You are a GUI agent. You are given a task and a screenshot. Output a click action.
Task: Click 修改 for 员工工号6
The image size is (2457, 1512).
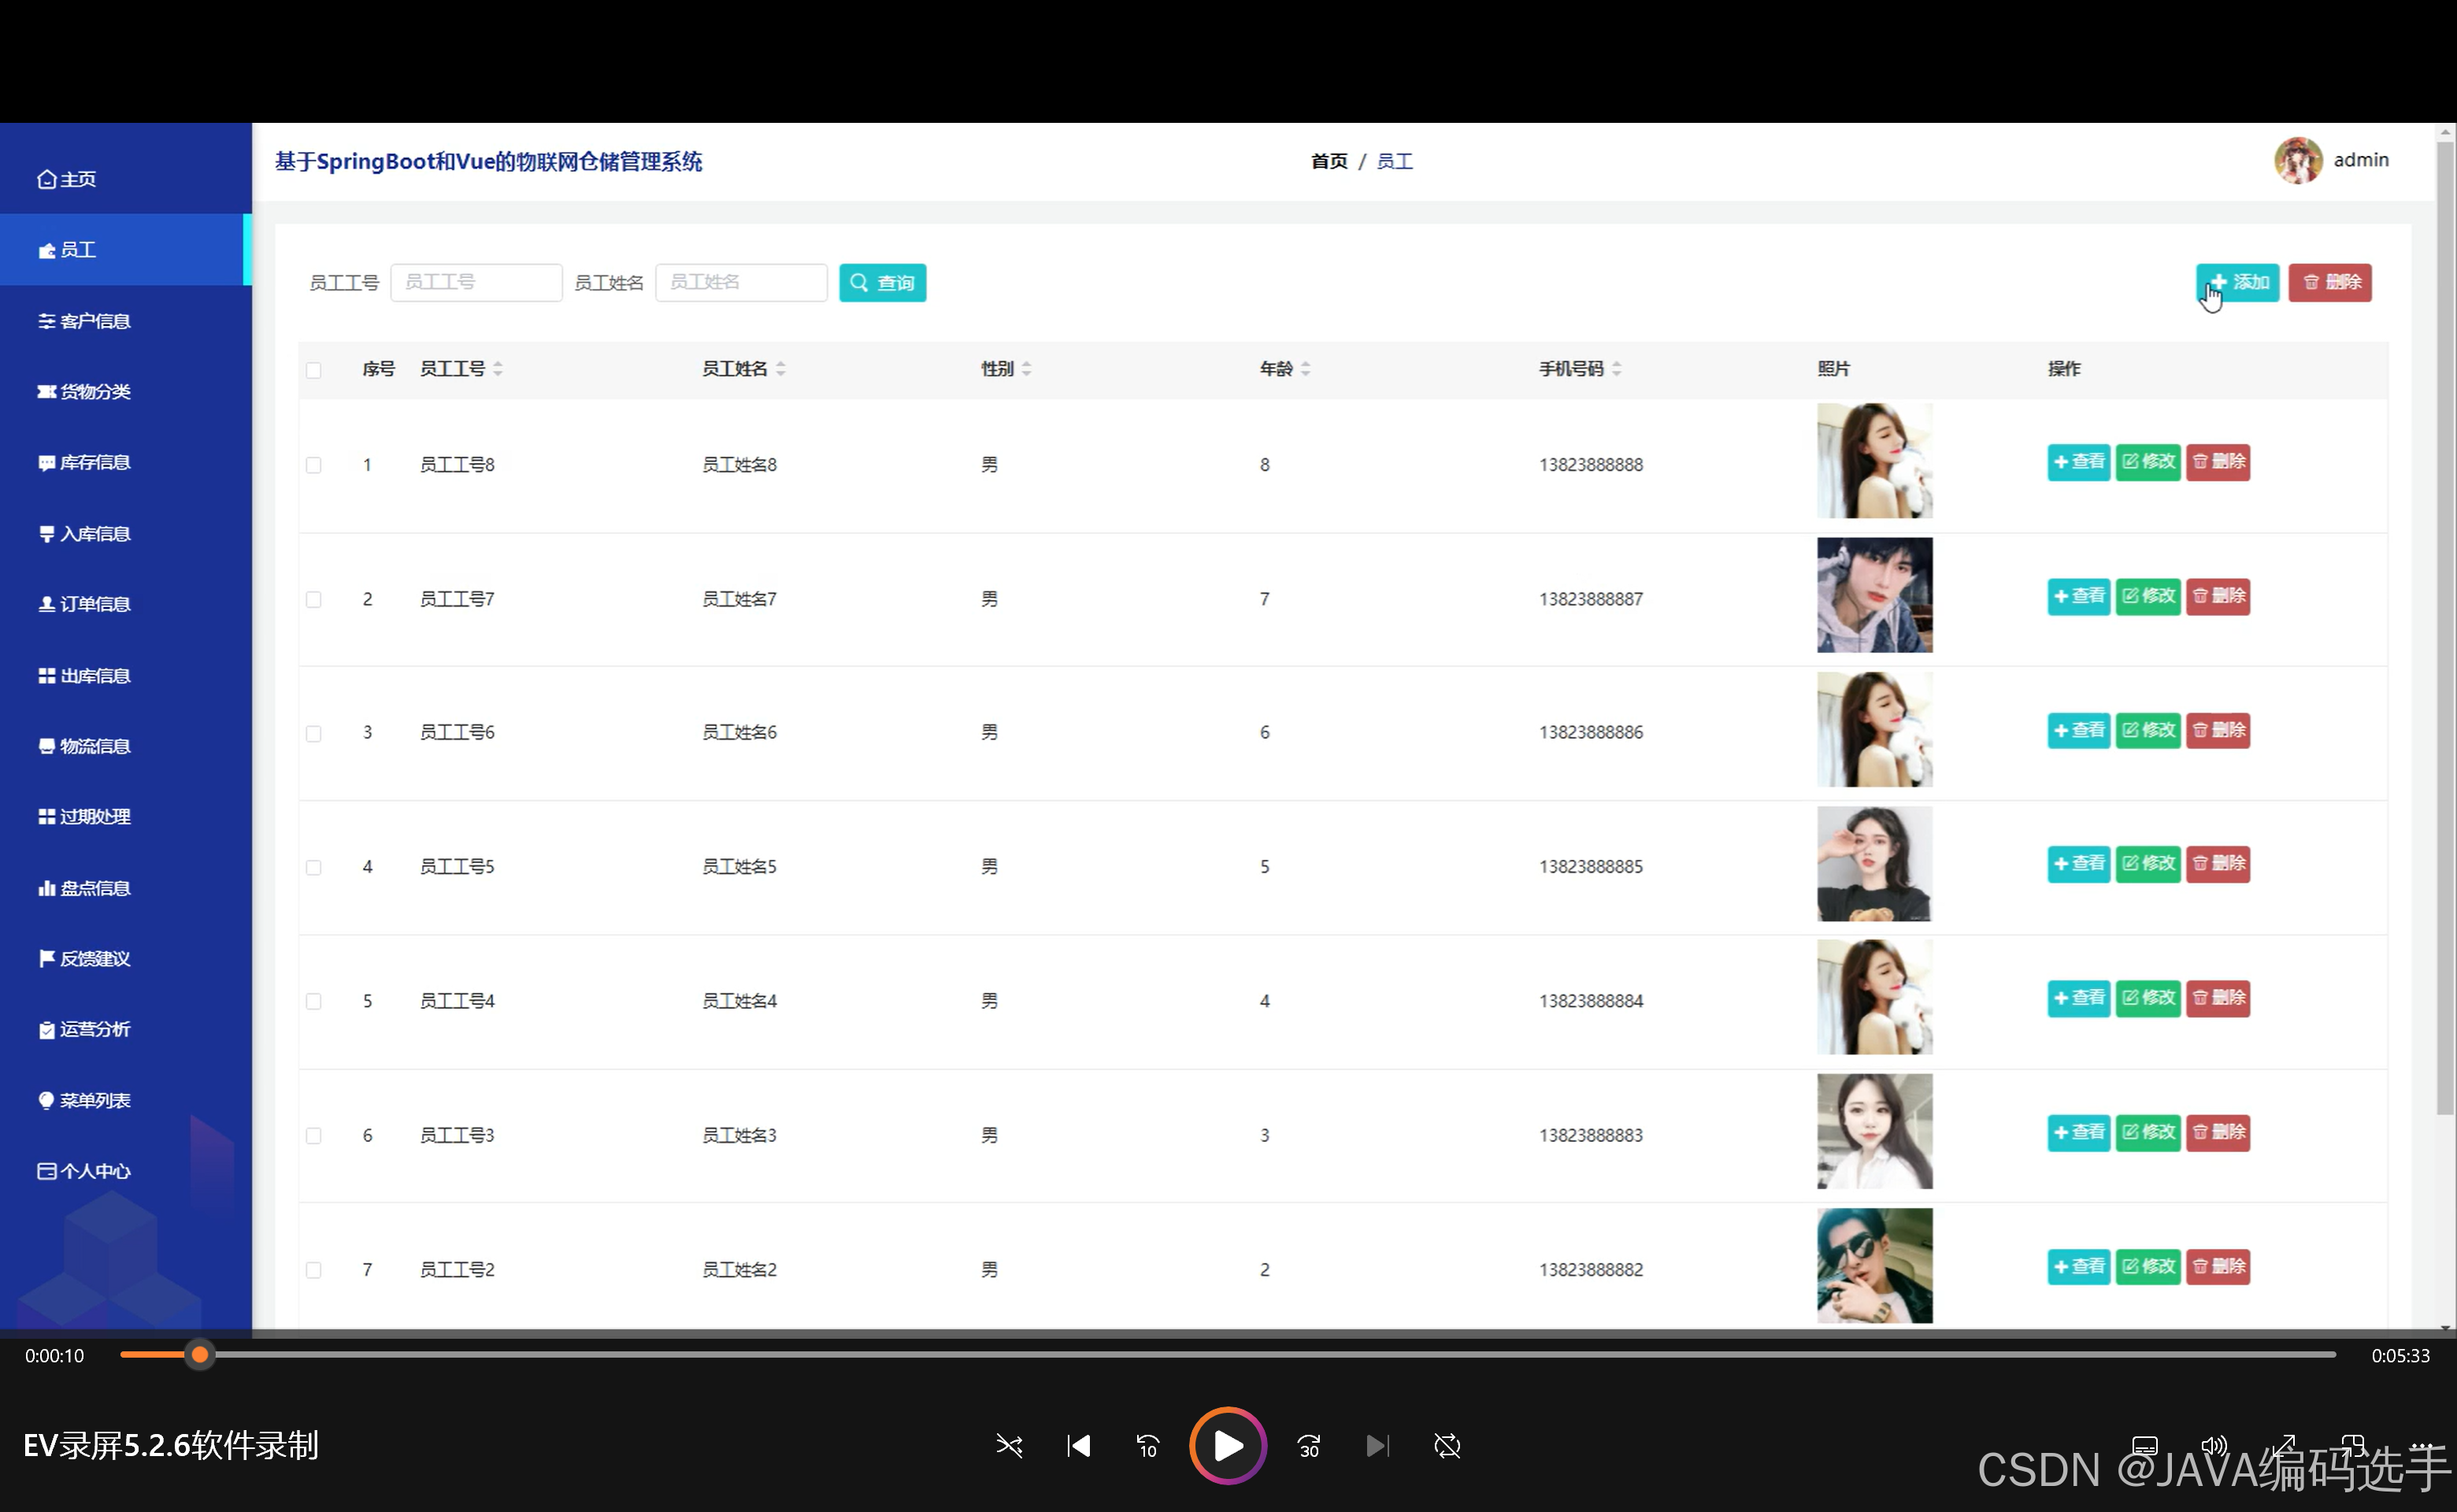[2148, 730]
